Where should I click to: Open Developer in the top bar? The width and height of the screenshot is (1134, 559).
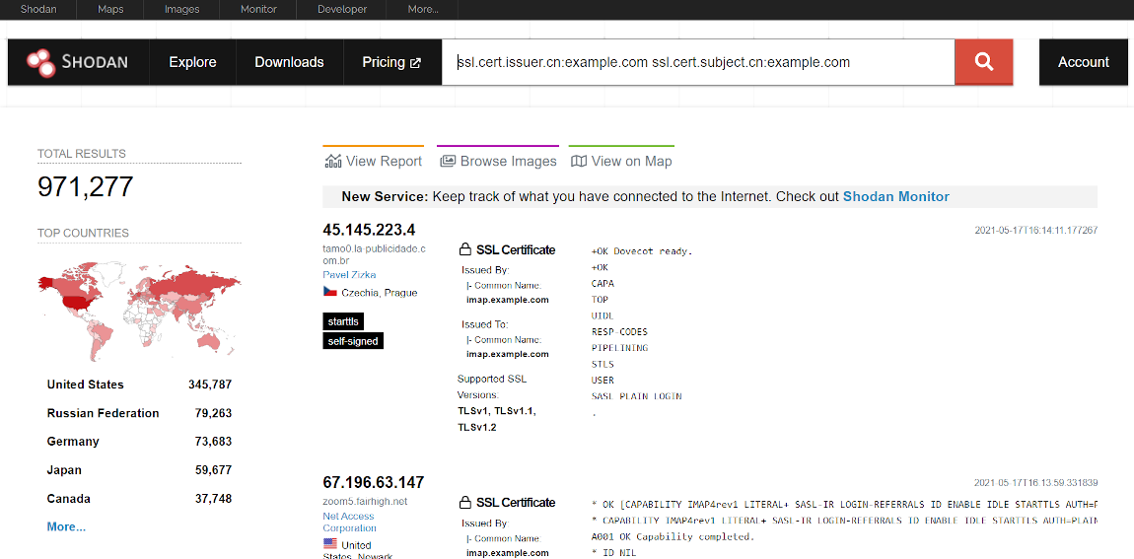342,10
